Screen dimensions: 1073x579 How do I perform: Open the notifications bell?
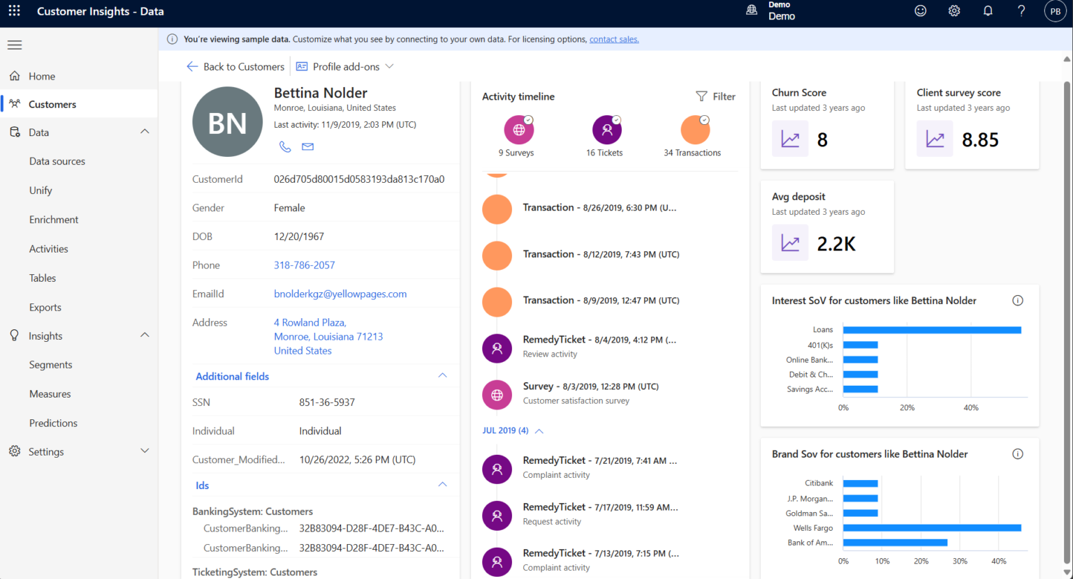988,11
